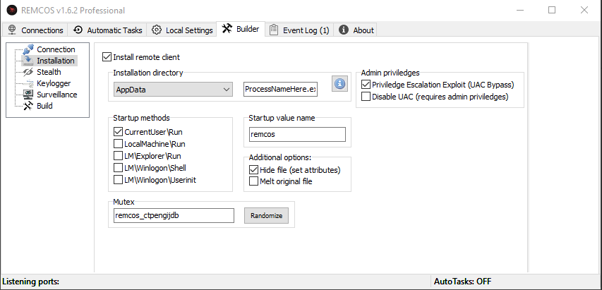Viewport: 602px width, 290px height.
Task: Enable LocalMachine\Run startup method
Action: coord(118,144)
